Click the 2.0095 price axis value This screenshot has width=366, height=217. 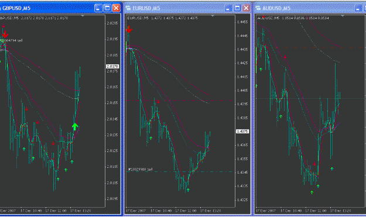(x=112, y=199)
